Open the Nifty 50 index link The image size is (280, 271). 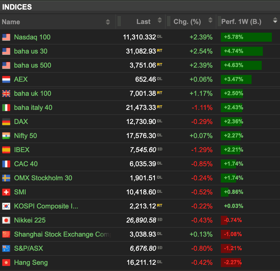(x=26, y=136)
